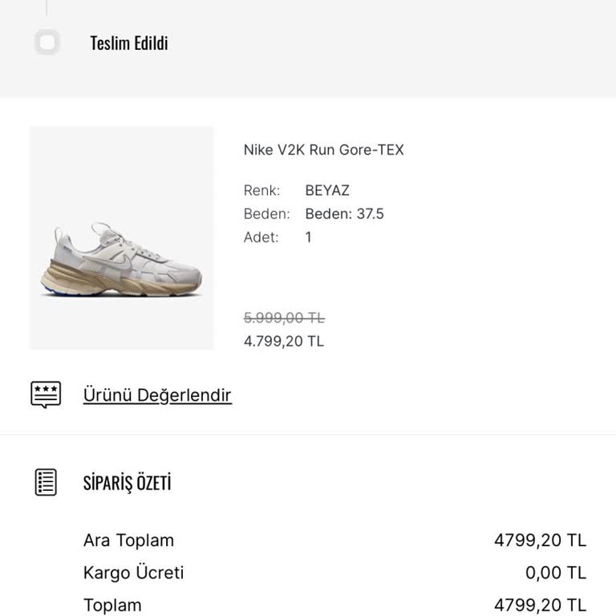Click the Toplam label in the summary

(x=112, y=606)
